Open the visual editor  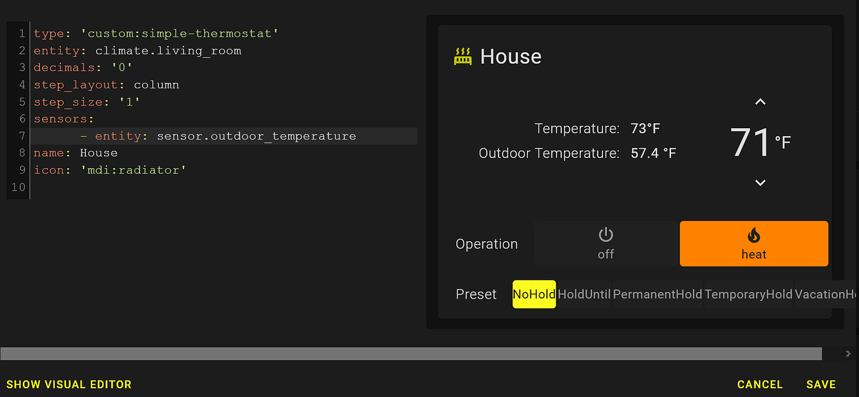point(69,384)
